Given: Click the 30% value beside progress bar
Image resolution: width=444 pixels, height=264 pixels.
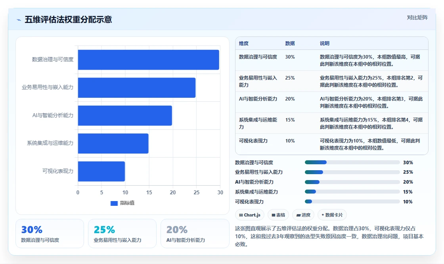Looking at the screenshot, I should (408, 163).
